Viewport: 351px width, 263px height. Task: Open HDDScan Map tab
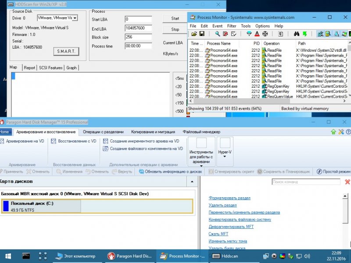(13, 67)
